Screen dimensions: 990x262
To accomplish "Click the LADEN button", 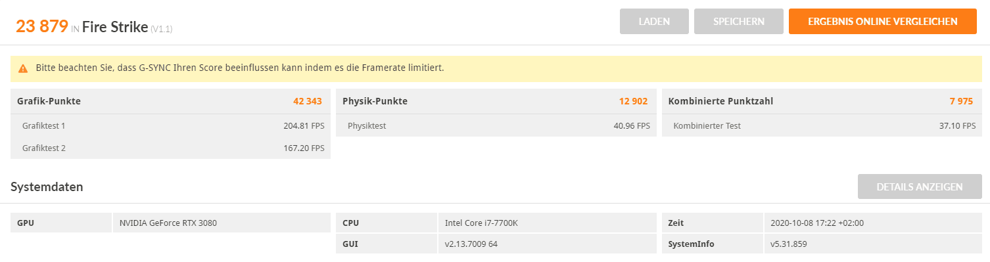I will click(x=654, y=21).
